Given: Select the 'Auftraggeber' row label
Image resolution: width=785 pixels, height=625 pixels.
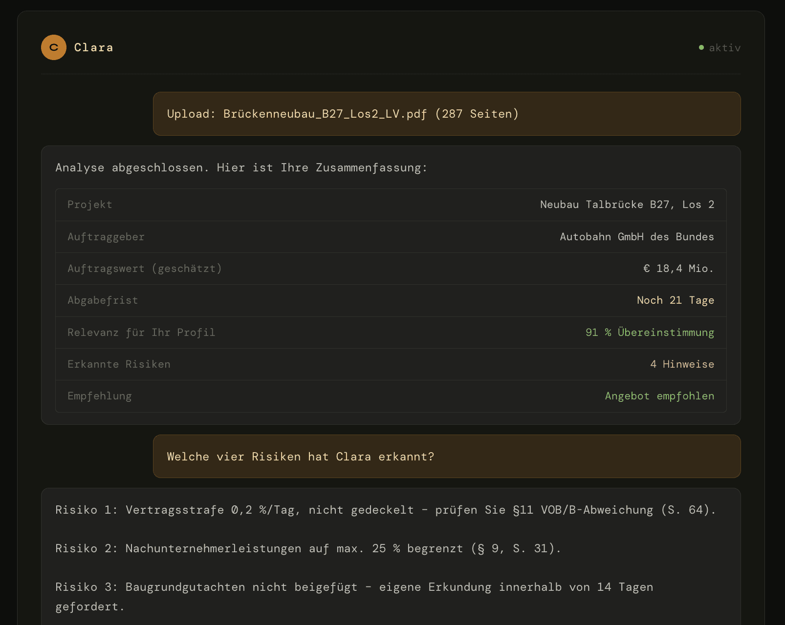Looking at the screenshot, I should click(x=106, y=237).
